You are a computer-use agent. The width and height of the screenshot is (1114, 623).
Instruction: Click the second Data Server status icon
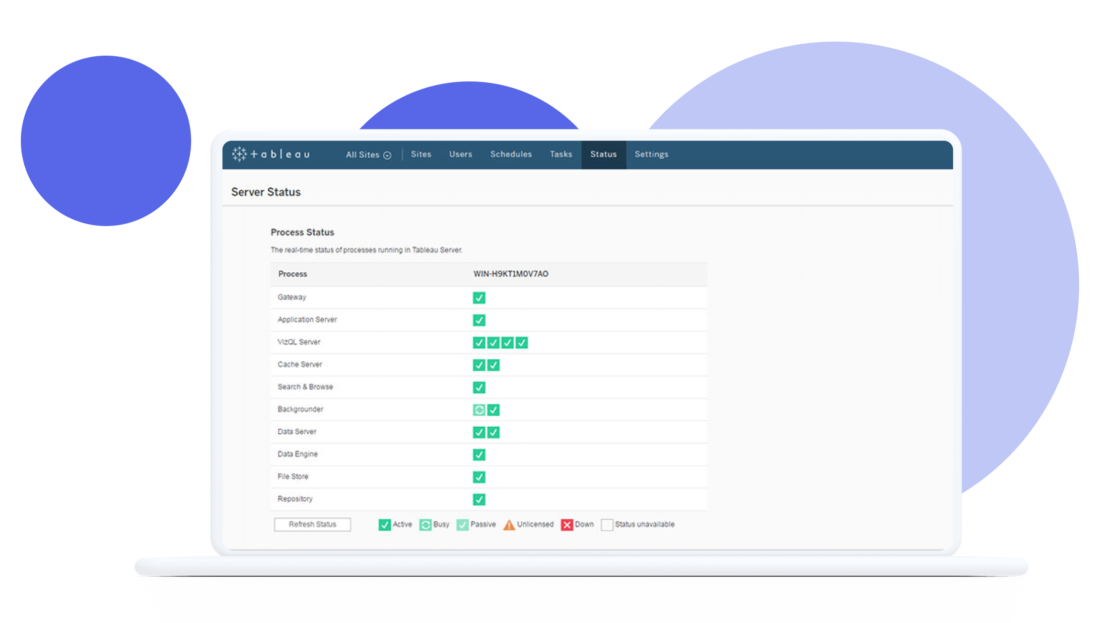point(493,432)
